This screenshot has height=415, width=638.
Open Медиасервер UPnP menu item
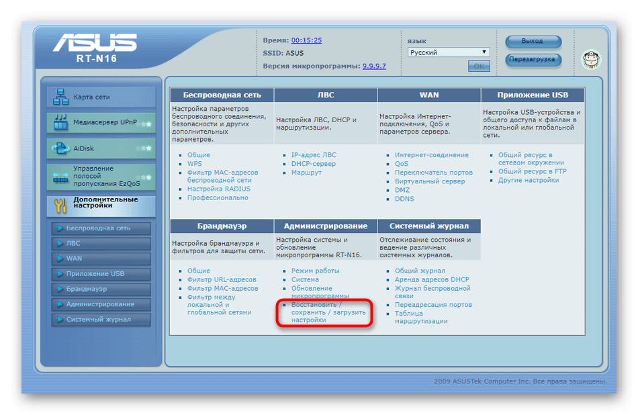click(x=101, y=122)
